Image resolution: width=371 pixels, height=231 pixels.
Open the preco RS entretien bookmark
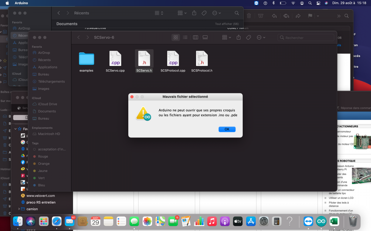41,202
